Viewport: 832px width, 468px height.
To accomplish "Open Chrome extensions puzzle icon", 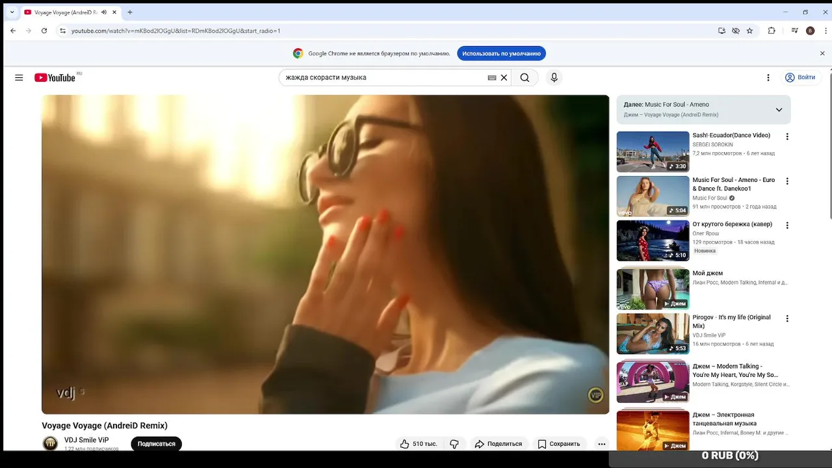I will pos(772,31).
